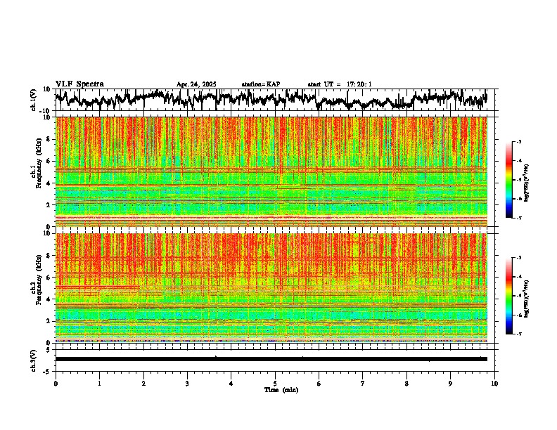Screen dimensions: 557x430
Task: Click the ch.3(V) axis label
Action: pos(34,360)
